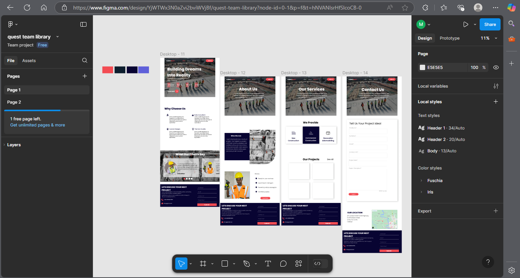Click the blue Share button
Image resolution: width=520 pixels, height=278 pixels.
click(490, 24)
